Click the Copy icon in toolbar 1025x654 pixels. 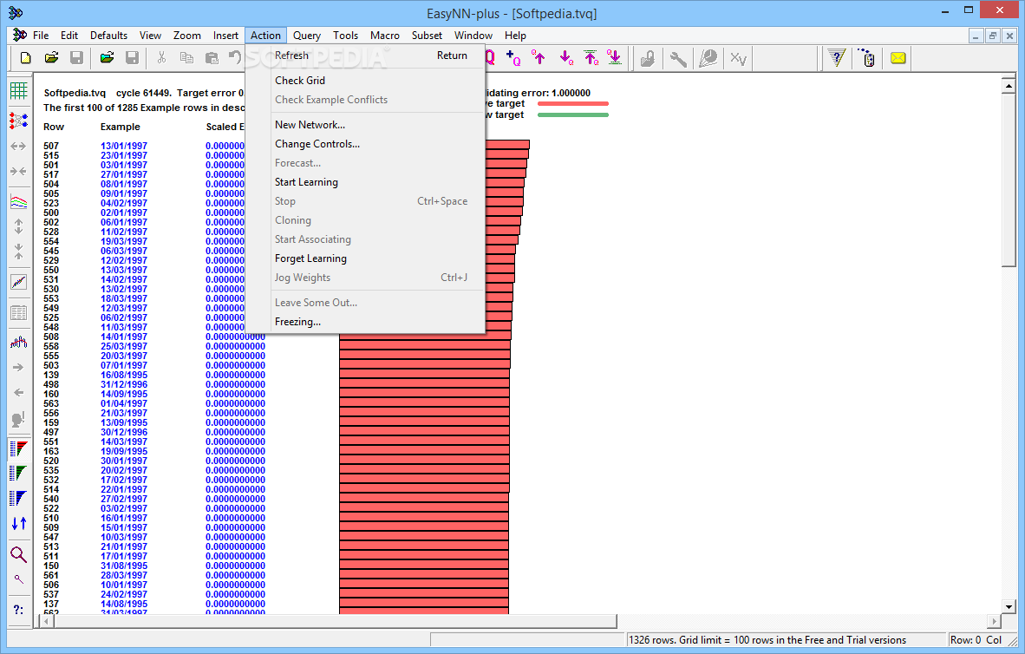point(186,58)
